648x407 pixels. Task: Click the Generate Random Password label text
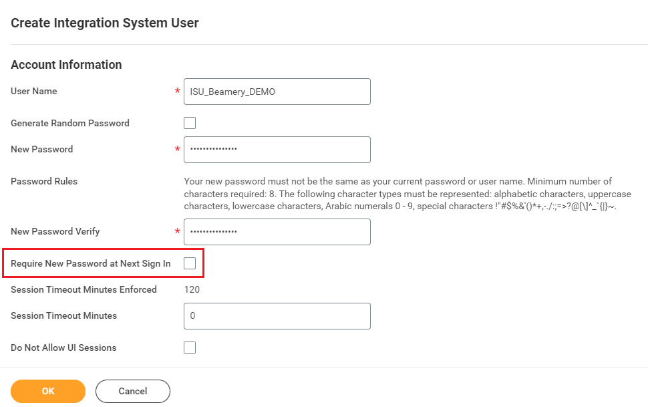coord(70,123)
